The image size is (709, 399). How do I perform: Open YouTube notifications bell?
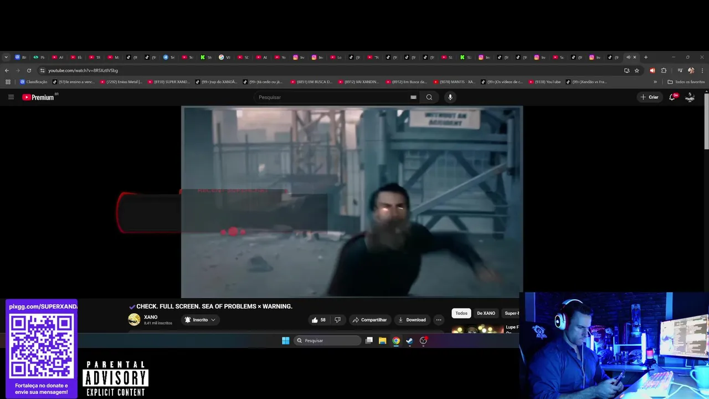click(672, 97)
